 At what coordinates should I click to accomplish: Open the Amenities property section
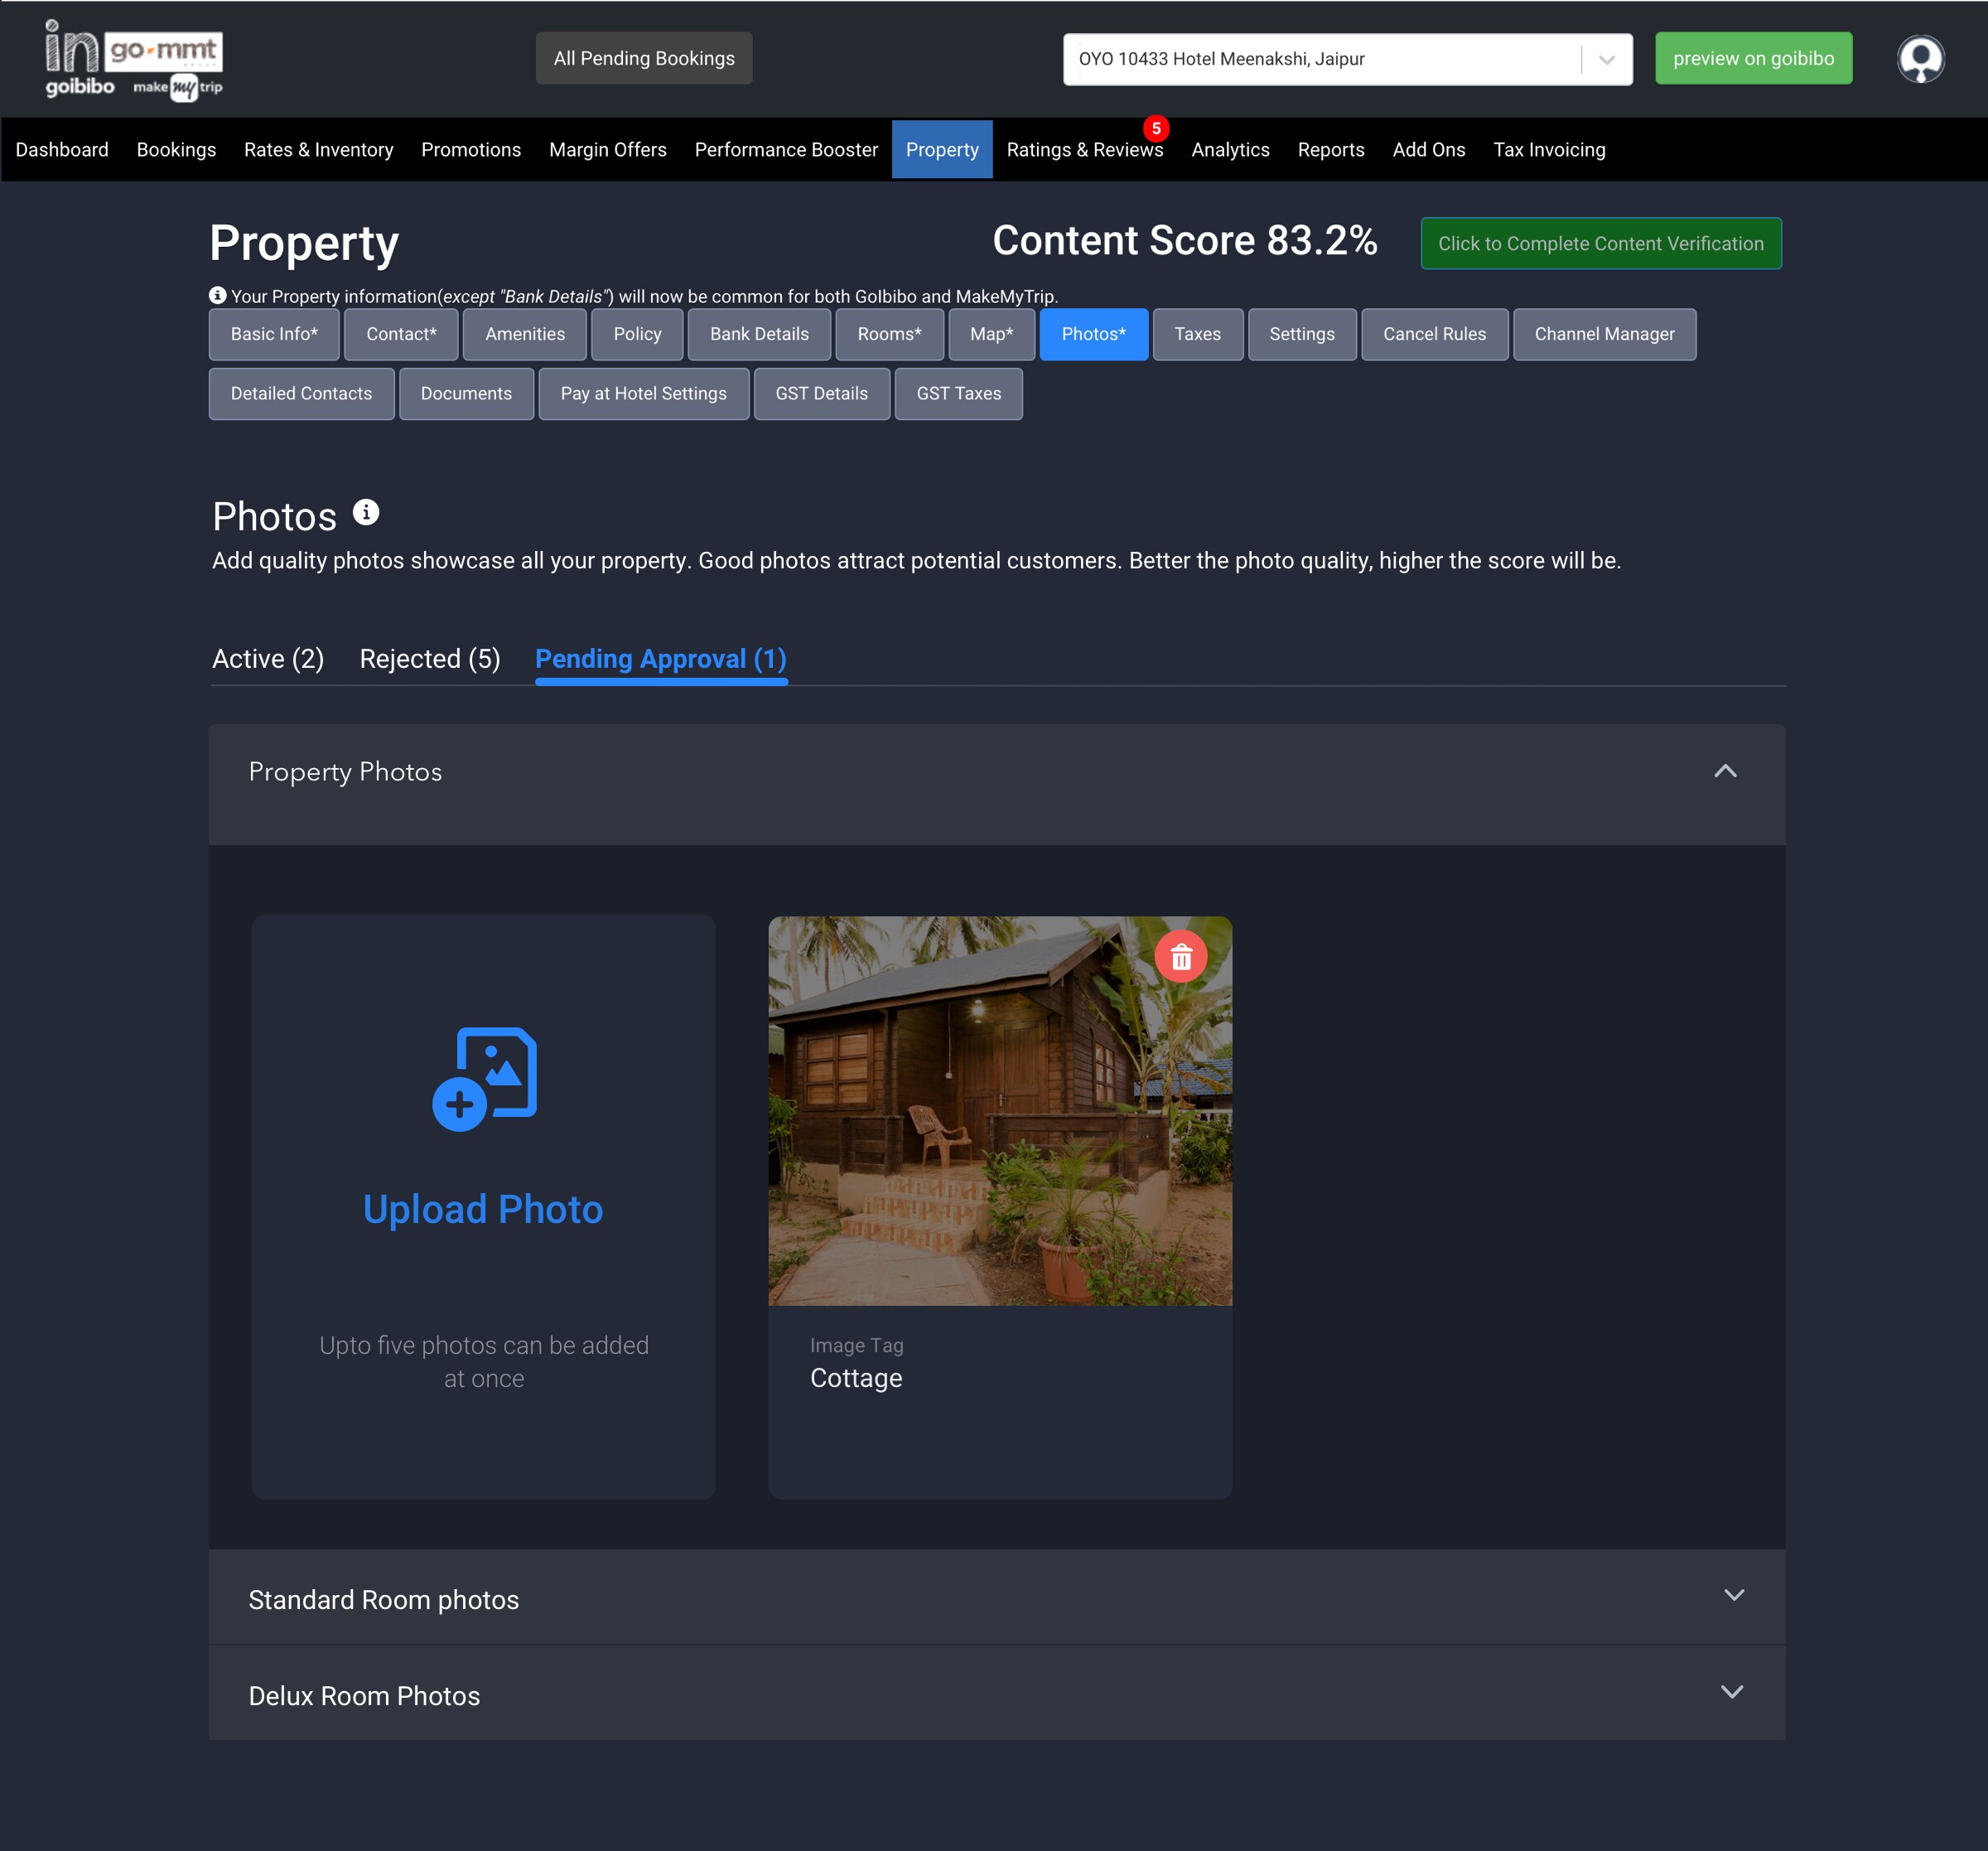coord(524,334)
